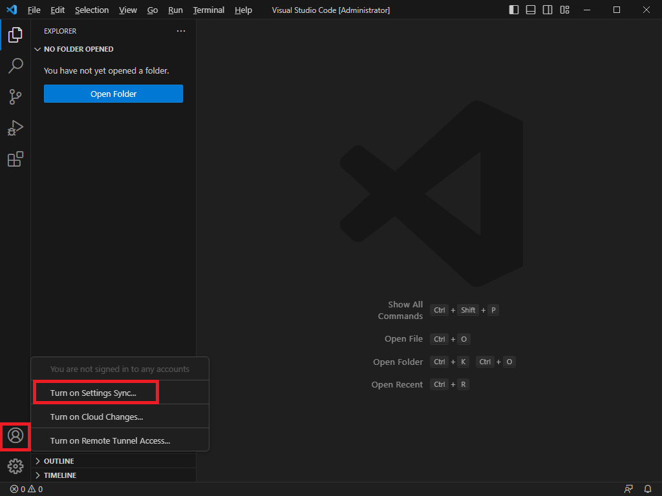Open the Source Control view
Screen dimensions: 662x496
click(16, 97)
